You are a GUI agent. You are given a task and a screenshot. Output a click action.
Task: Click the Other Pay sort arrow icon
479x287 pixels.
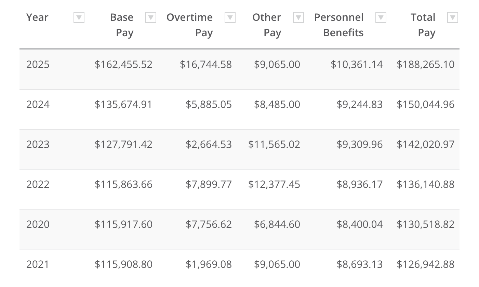298,17
